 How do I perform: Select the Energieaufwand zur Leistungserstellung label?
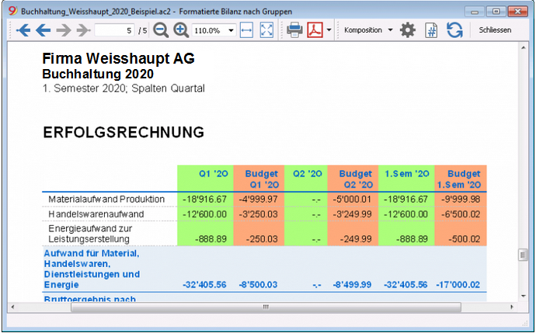(90, 234)
